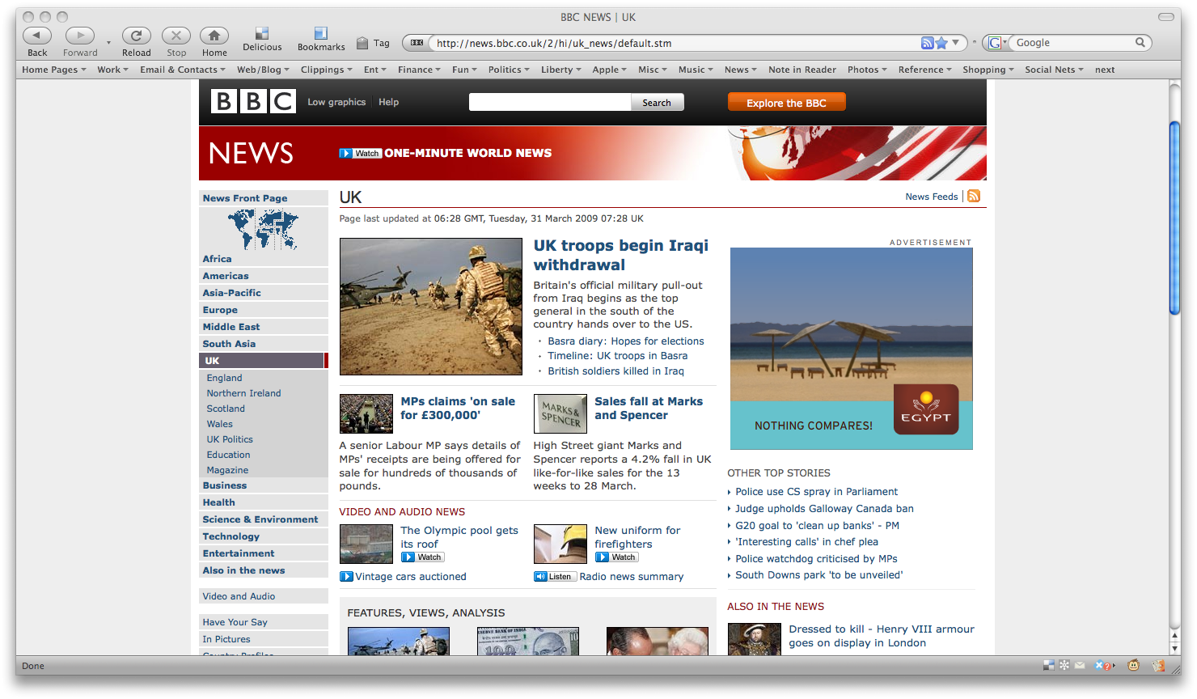Select Scotland in the UK sidebar
The width and height of the screenshot is (1197, 699).
226,409
